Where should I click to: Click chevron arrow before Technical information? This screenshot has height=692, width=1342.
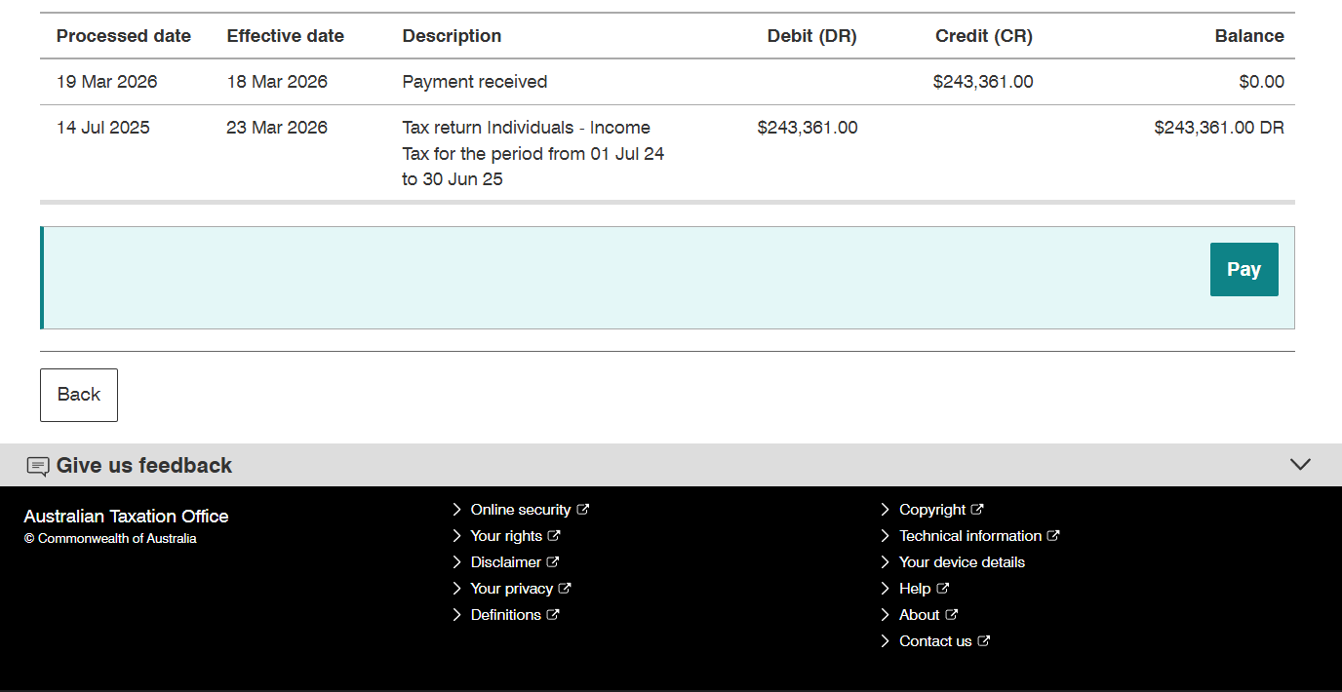(x=886, y=536)
